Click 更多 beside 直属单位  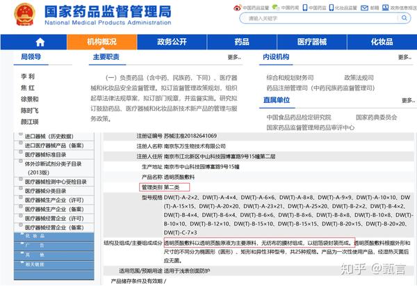tap(408, 101)
